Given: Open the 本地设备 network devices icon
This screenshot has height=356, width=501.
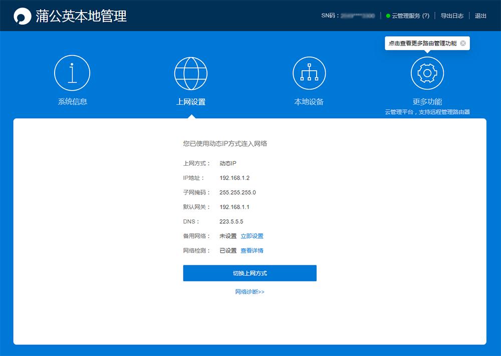Looking at the screenshot, I should pyautogui.click(x=309, y=72).
